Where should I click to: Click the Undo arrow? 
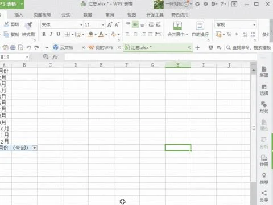tap(28, 47)
